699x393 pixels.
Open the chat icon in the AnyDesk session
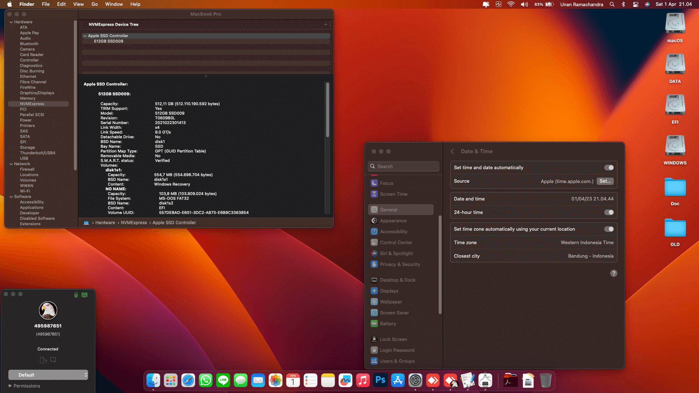point(53,360)
